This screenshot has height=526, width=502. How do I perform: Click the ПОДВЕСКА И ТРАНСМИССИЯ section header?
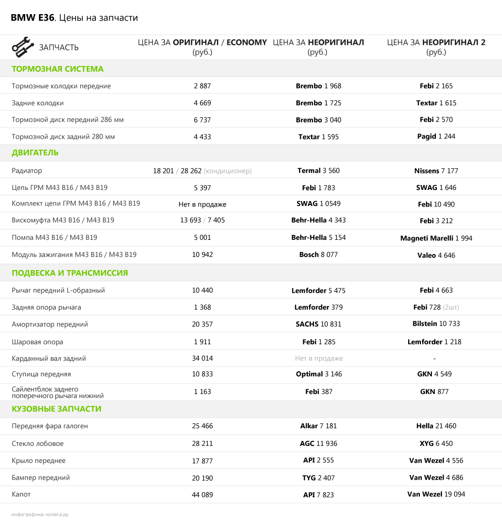(x=70, y=273)
